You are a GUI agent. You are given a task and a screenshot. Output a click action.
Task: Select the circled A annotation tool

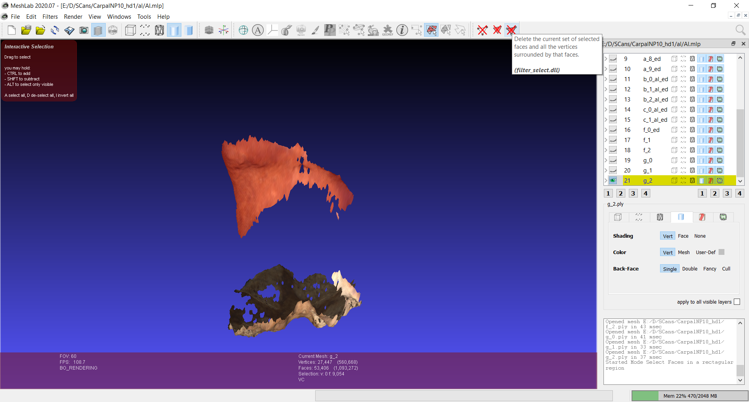point(258,30)
